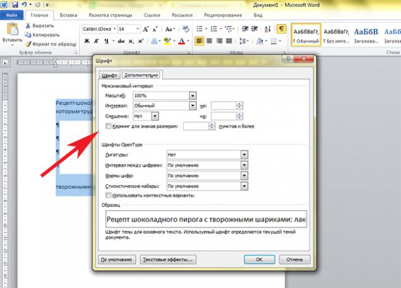Click the Save icon in quick access toolbar
401x288 pixels.
[15, 4]
